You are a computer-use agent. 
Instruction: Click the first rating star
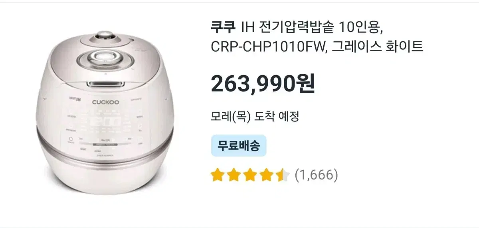click(218, 175)
